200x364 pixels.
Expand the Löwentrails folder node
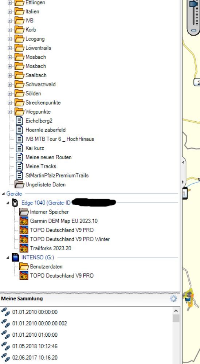9,48
